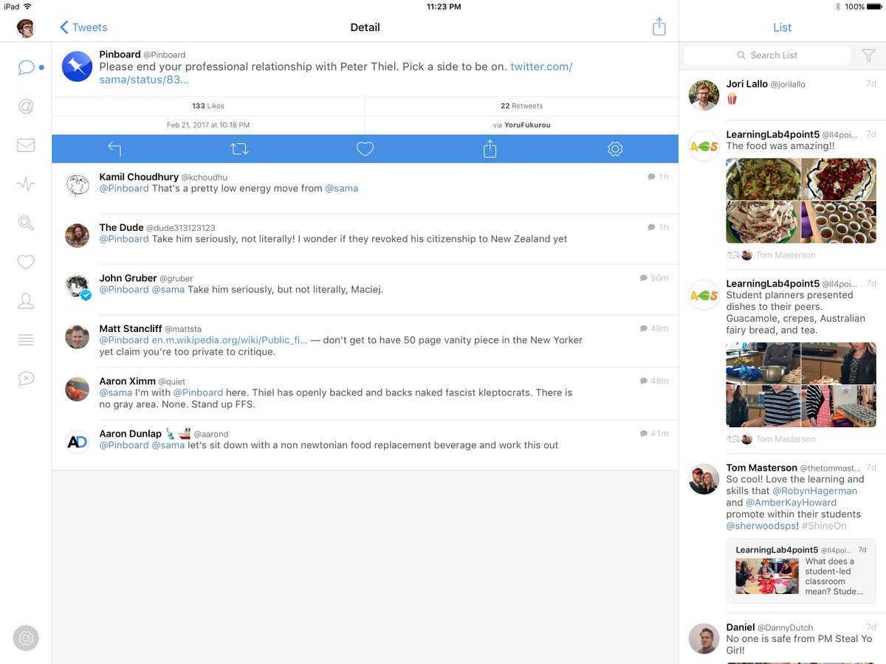Open the Direct Messages envelope tab
The height and width of the screenshot is (664, 886).
26,145
